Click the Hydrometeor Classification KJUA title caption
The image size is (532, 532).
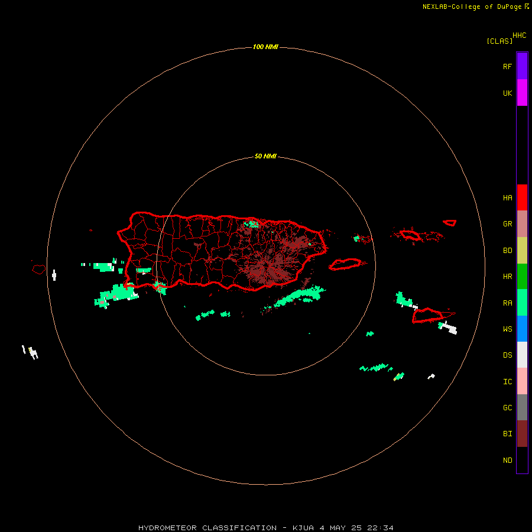pyautogui.click(x=265, y=528)
